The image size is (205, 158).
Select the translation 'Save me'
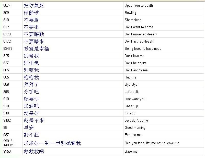click(131, 151)
